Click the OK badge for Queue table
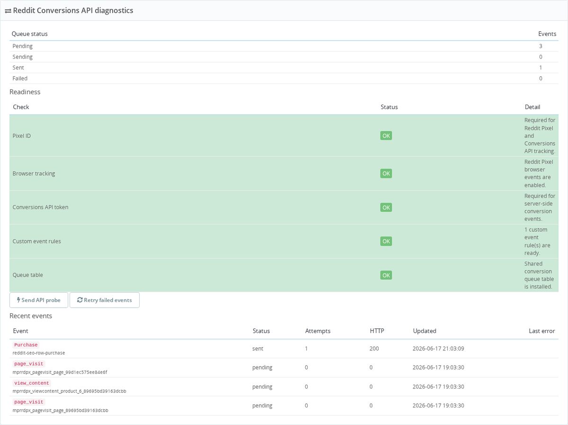Viewport: 568px width, 425px height. (x=386, y=275)
